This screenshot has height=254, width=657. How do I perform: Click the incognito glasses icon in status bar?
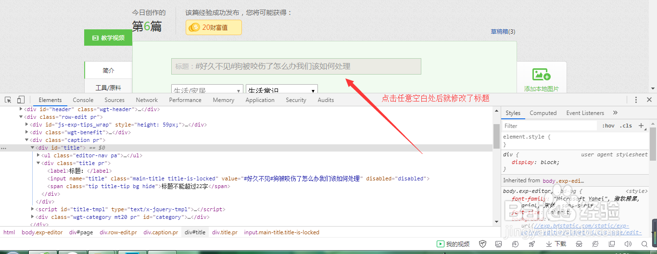click(x=580, y=244)
